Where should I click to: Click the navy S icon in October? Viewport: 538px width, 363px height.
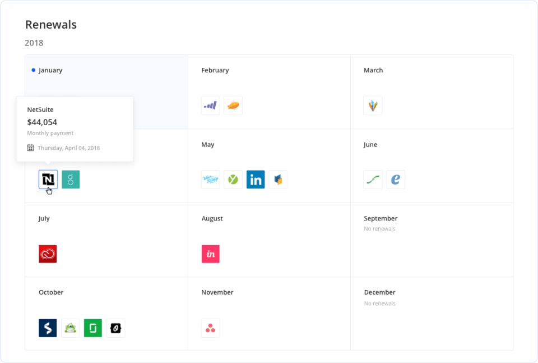point(48,328)
